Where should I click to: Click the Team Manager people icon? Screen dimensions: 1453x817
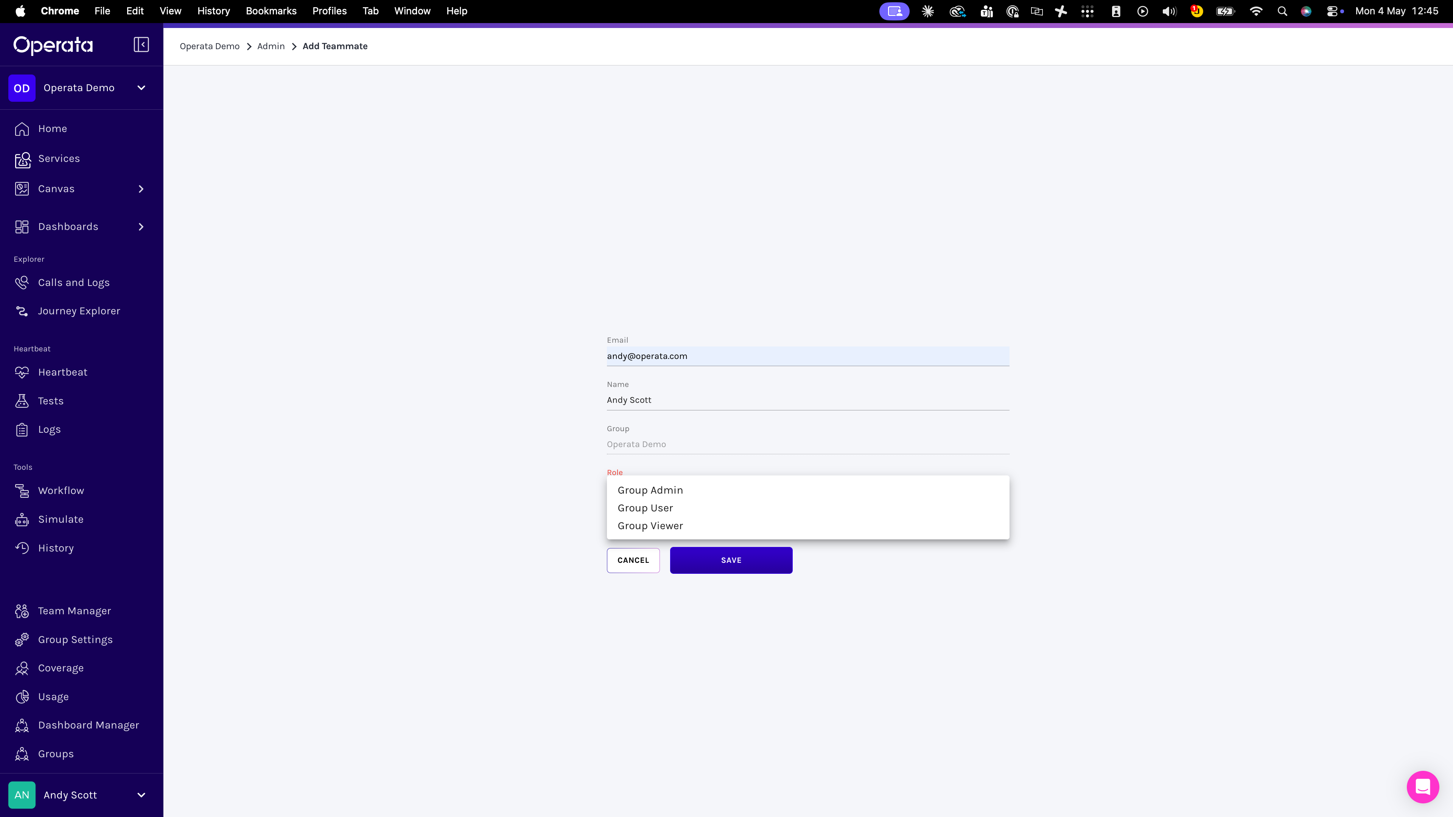tap(22, 611)
